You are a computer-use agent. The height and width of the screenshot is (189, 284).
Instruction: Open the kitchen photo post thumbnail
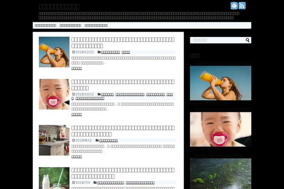click(54, 140)
